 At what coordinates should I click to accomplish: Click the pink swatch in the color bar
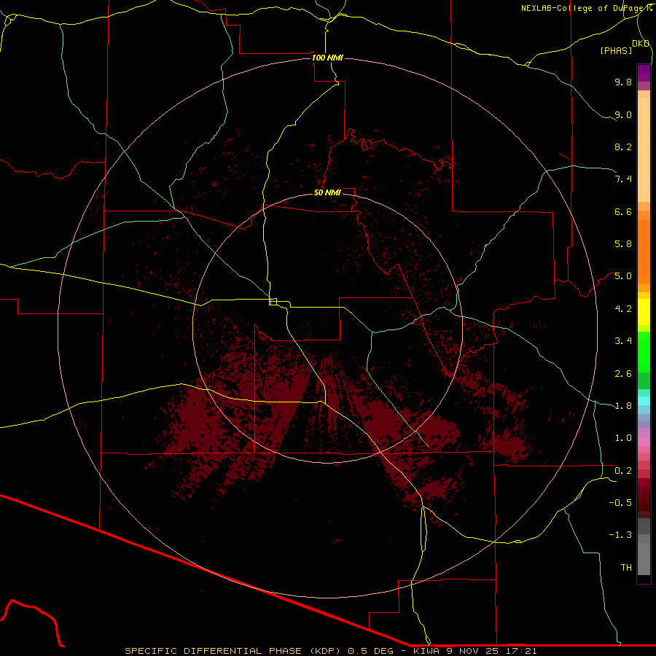coord(644,442)
